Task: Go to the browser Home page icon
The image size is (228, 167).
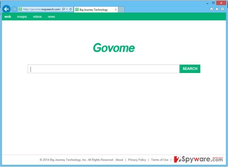Action: point(211,9)
